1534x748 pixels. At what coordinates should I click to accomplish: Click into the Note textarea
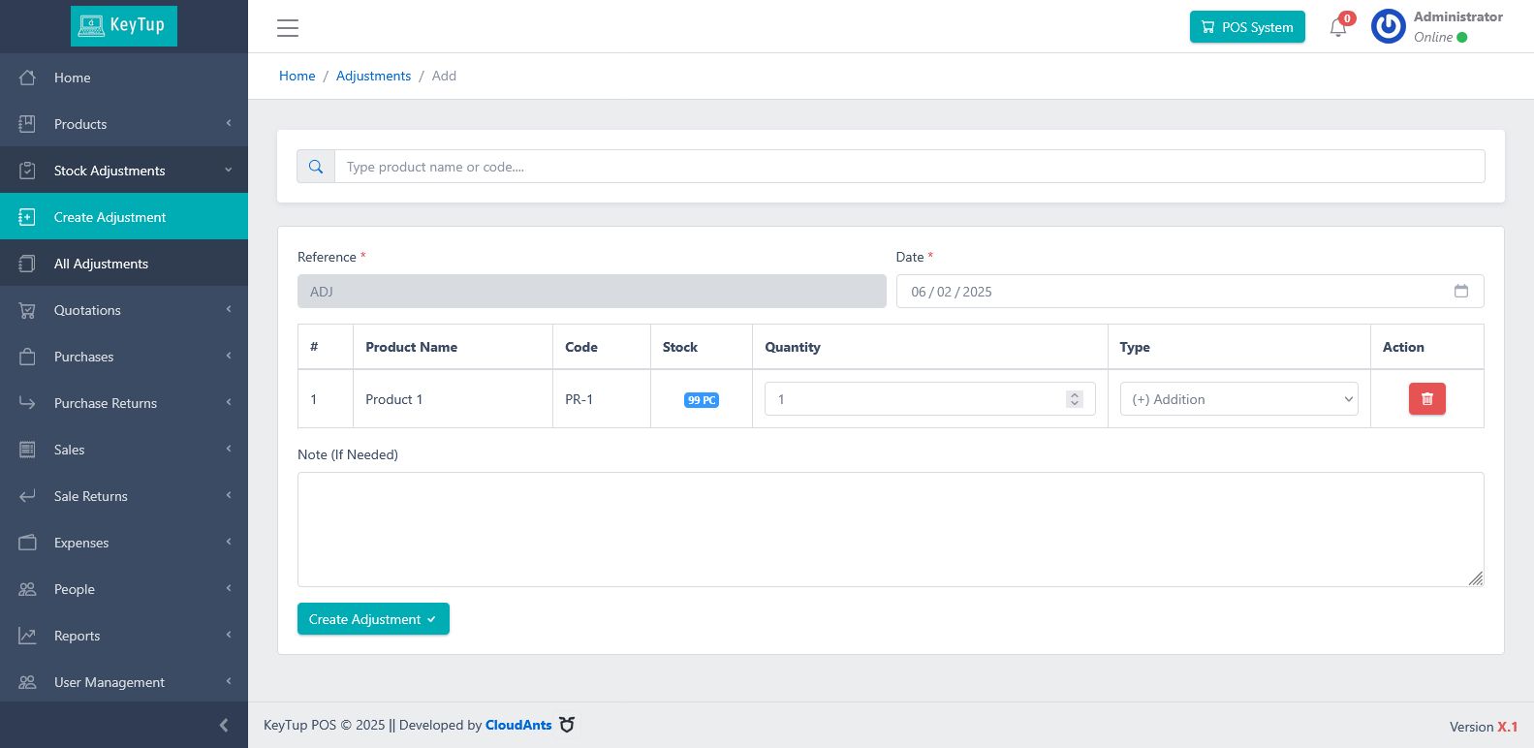pos(891,529)
